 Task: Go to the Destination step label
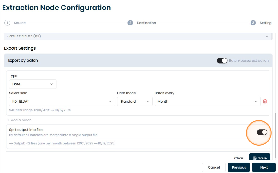146,23
